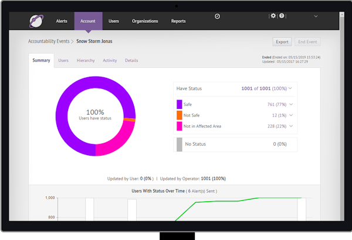This screenshot has height=240, width=352.
Task: Expand the Safe users row
Action: click(291, 104)
